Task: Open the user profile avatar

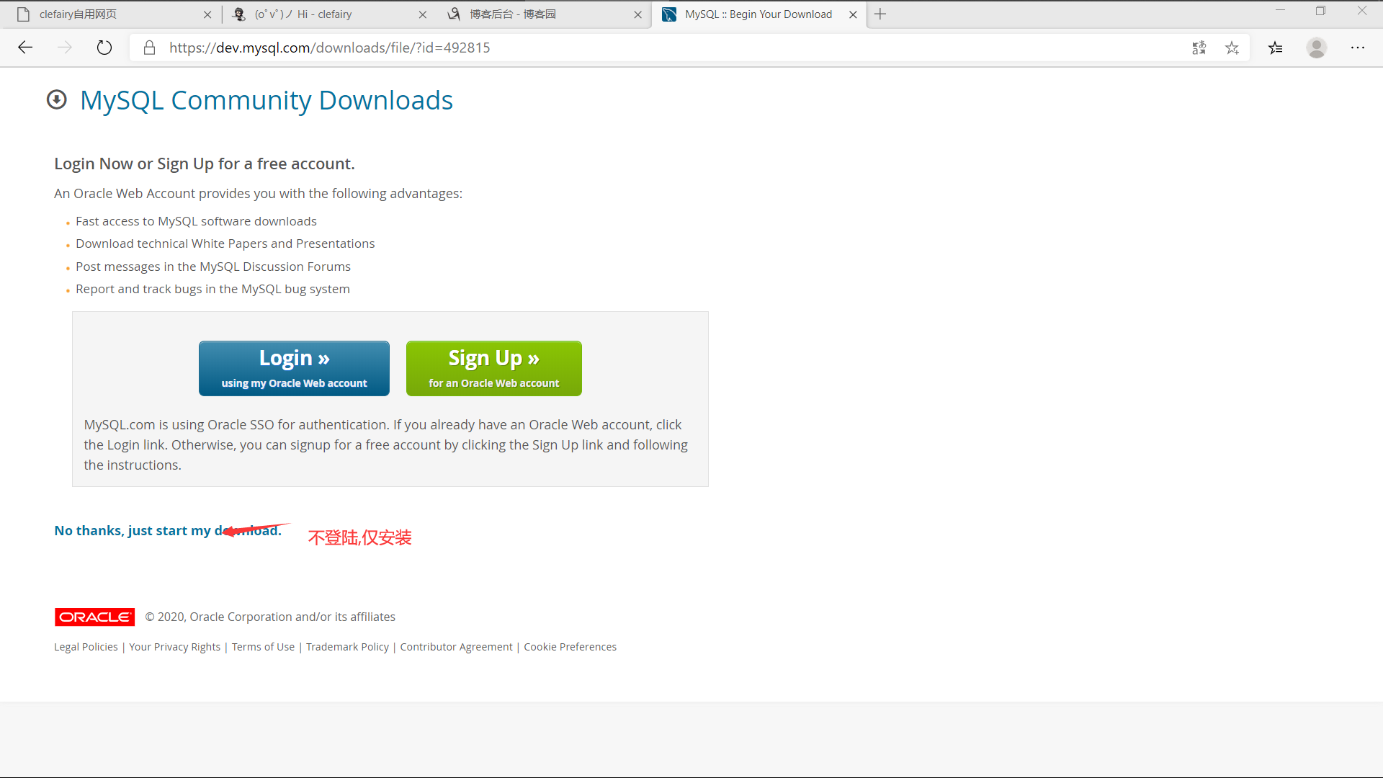Action: click(1317, 48)
